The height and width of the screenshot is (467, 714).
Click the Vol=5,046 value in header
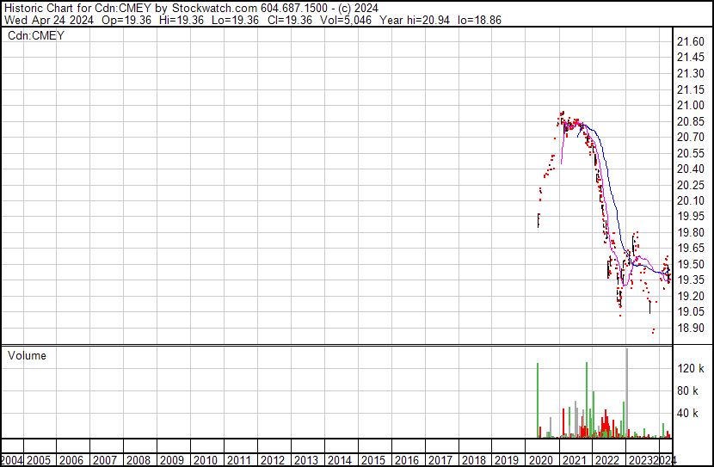coord(346,20)
